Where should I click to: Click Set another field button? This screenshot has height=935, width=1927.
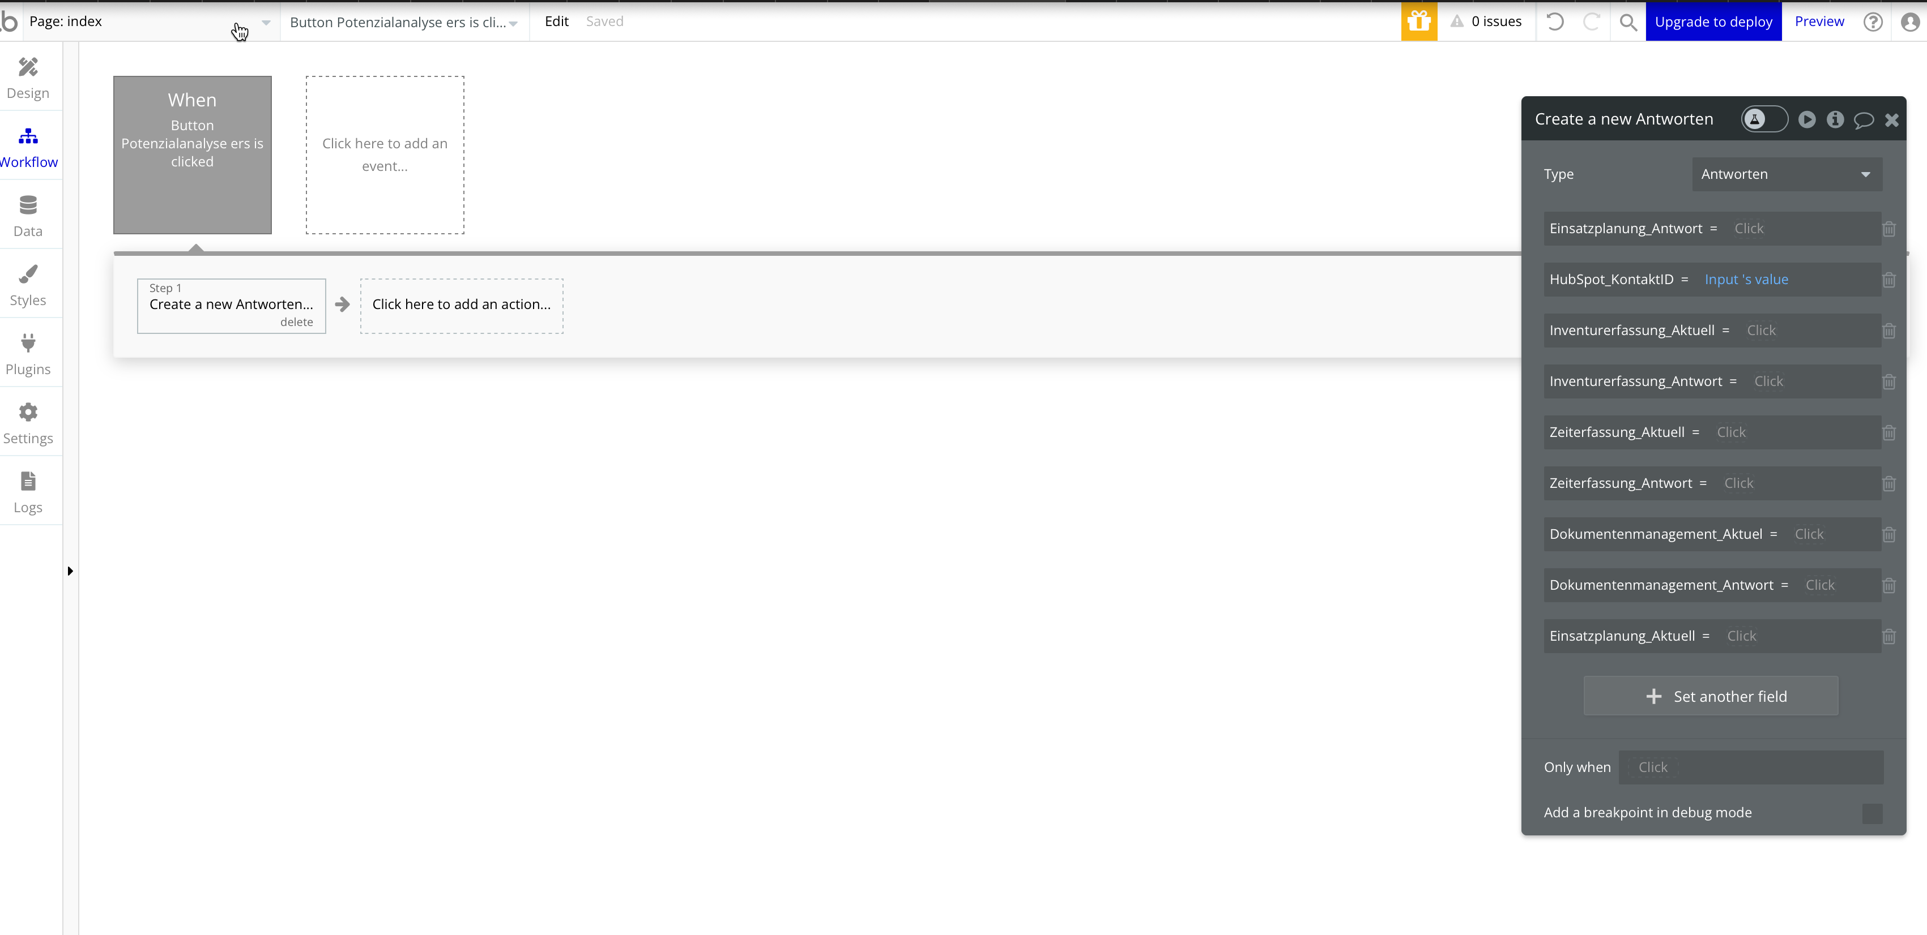pyautogui.click(x=1710, y=697)
